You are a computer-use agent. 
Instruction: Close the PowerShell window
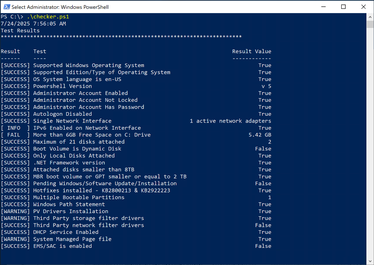[x=363, y=7]
